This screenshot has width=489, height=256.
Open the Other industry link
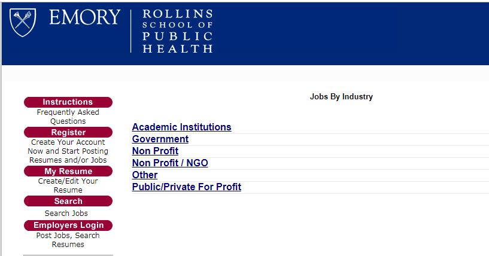(x=145, y=175)
